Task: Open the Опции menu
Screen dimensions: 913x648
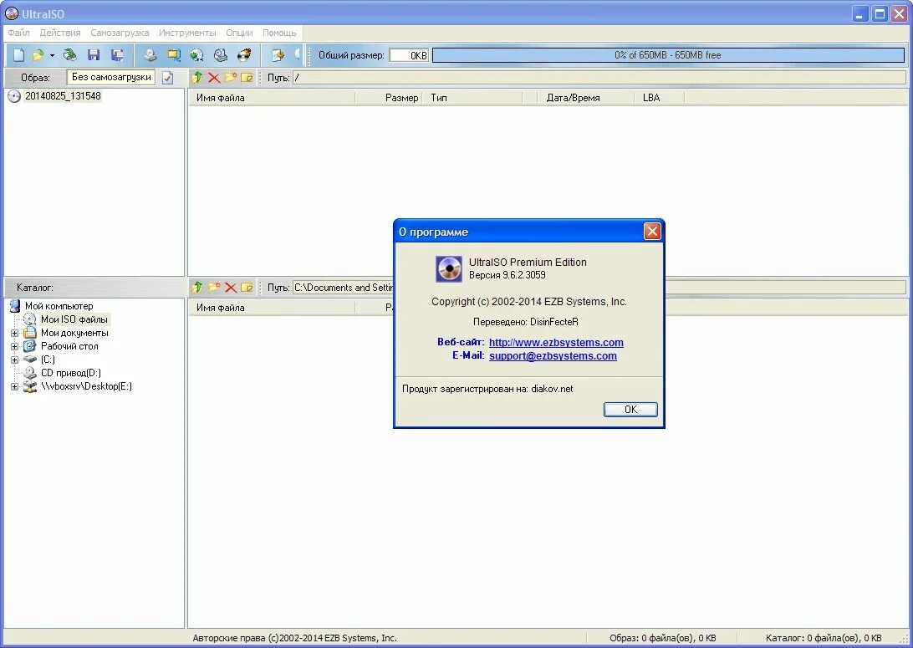Action: [239, 33]
